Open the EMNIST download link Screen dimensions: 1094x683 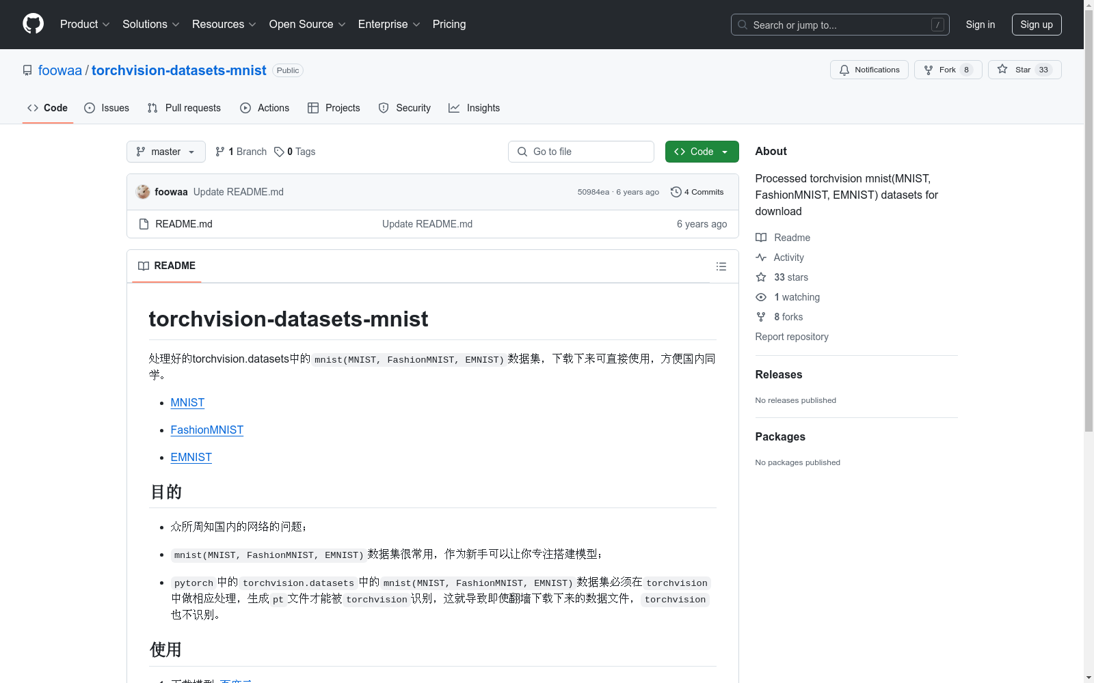191,458
